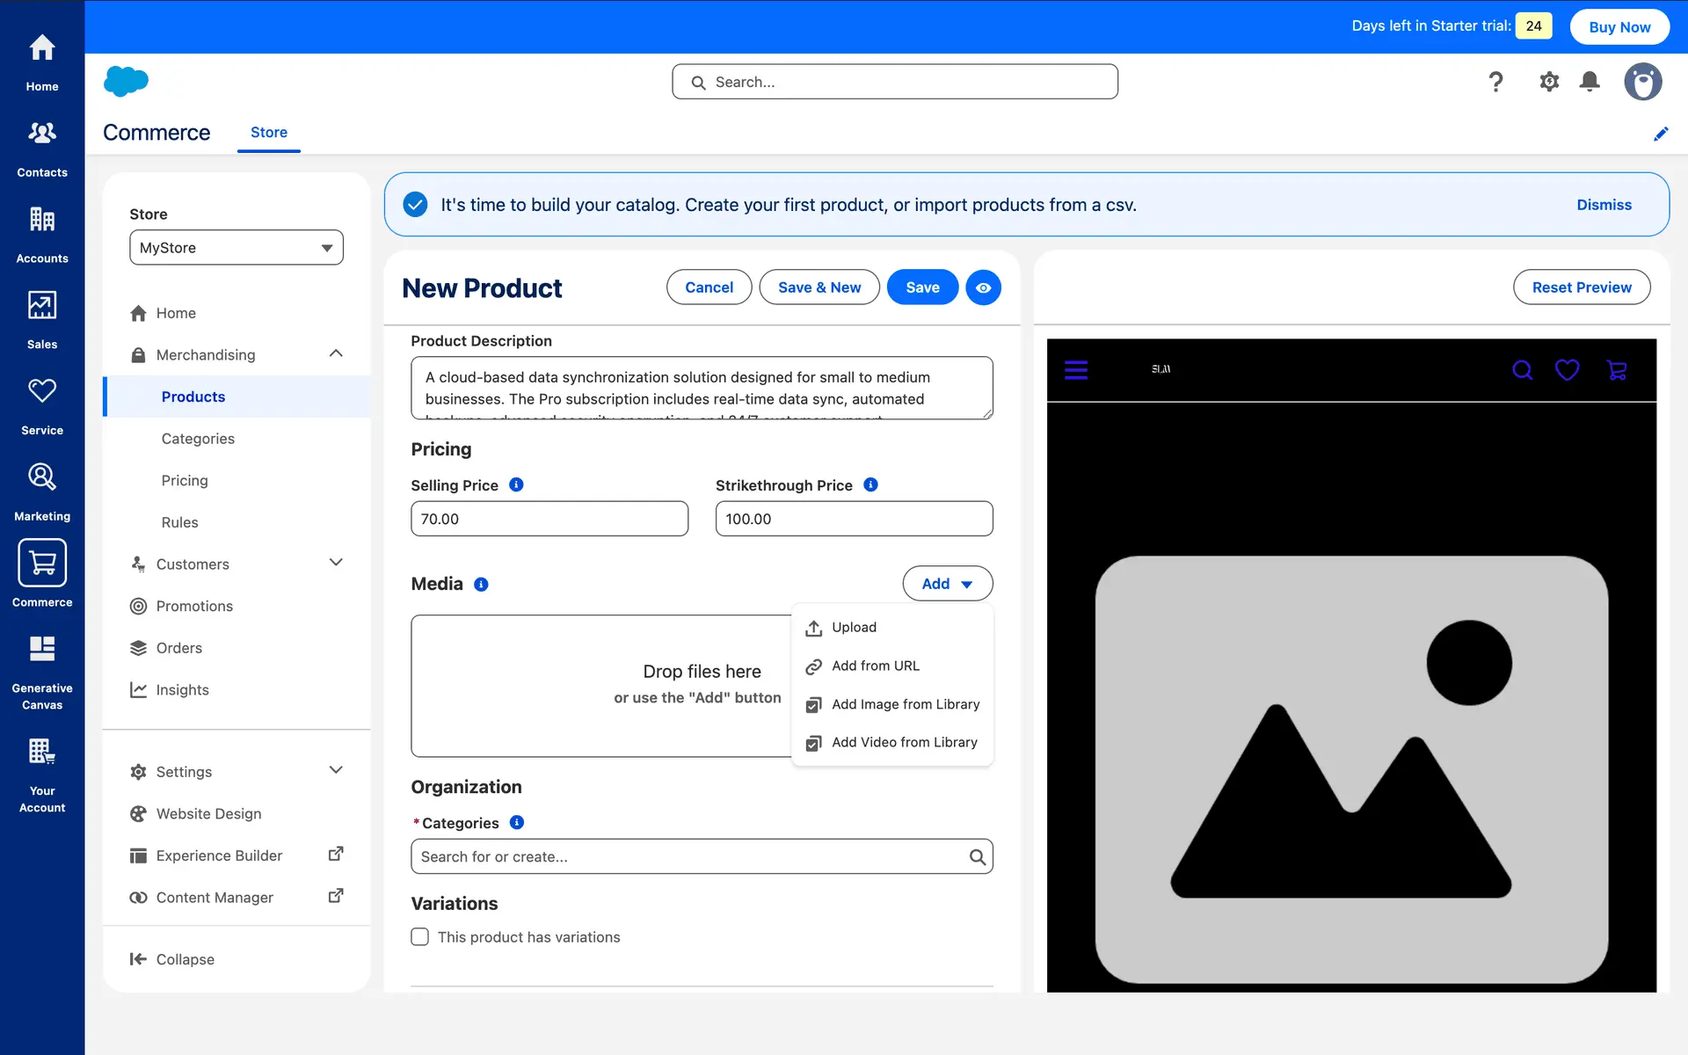This screenshot has width=1688, height=1055.
Task: Click the wishlist heart icon in preview
Action: pos(1567,370)
